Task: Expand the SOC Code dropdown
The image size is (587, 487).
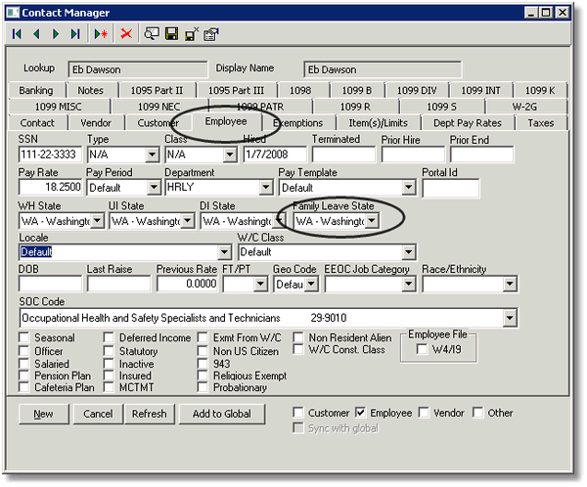Action: pyautogui.click(x=510, y=318)
